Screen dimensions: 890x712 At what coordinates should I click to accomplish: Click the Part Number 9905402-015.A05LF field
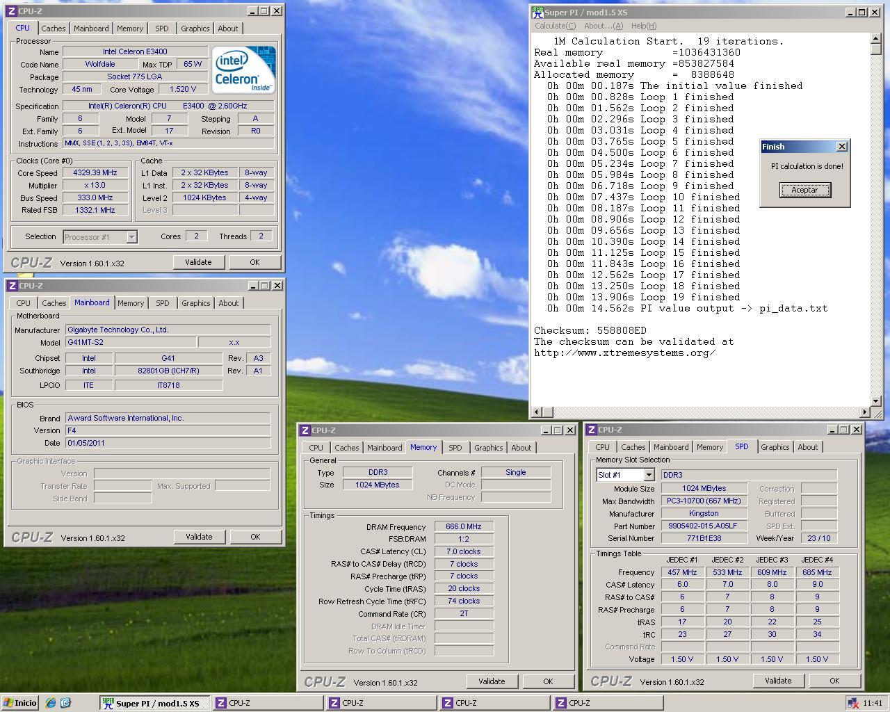point(704,526)
